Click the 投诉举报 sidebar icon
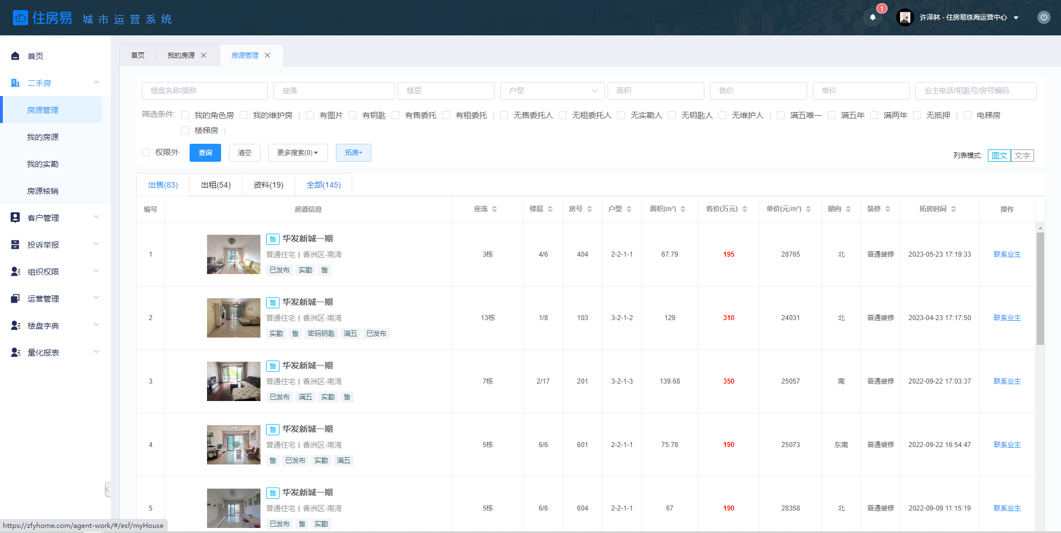The width and height of the screenshot is (1061, 533). coord(15,244)
